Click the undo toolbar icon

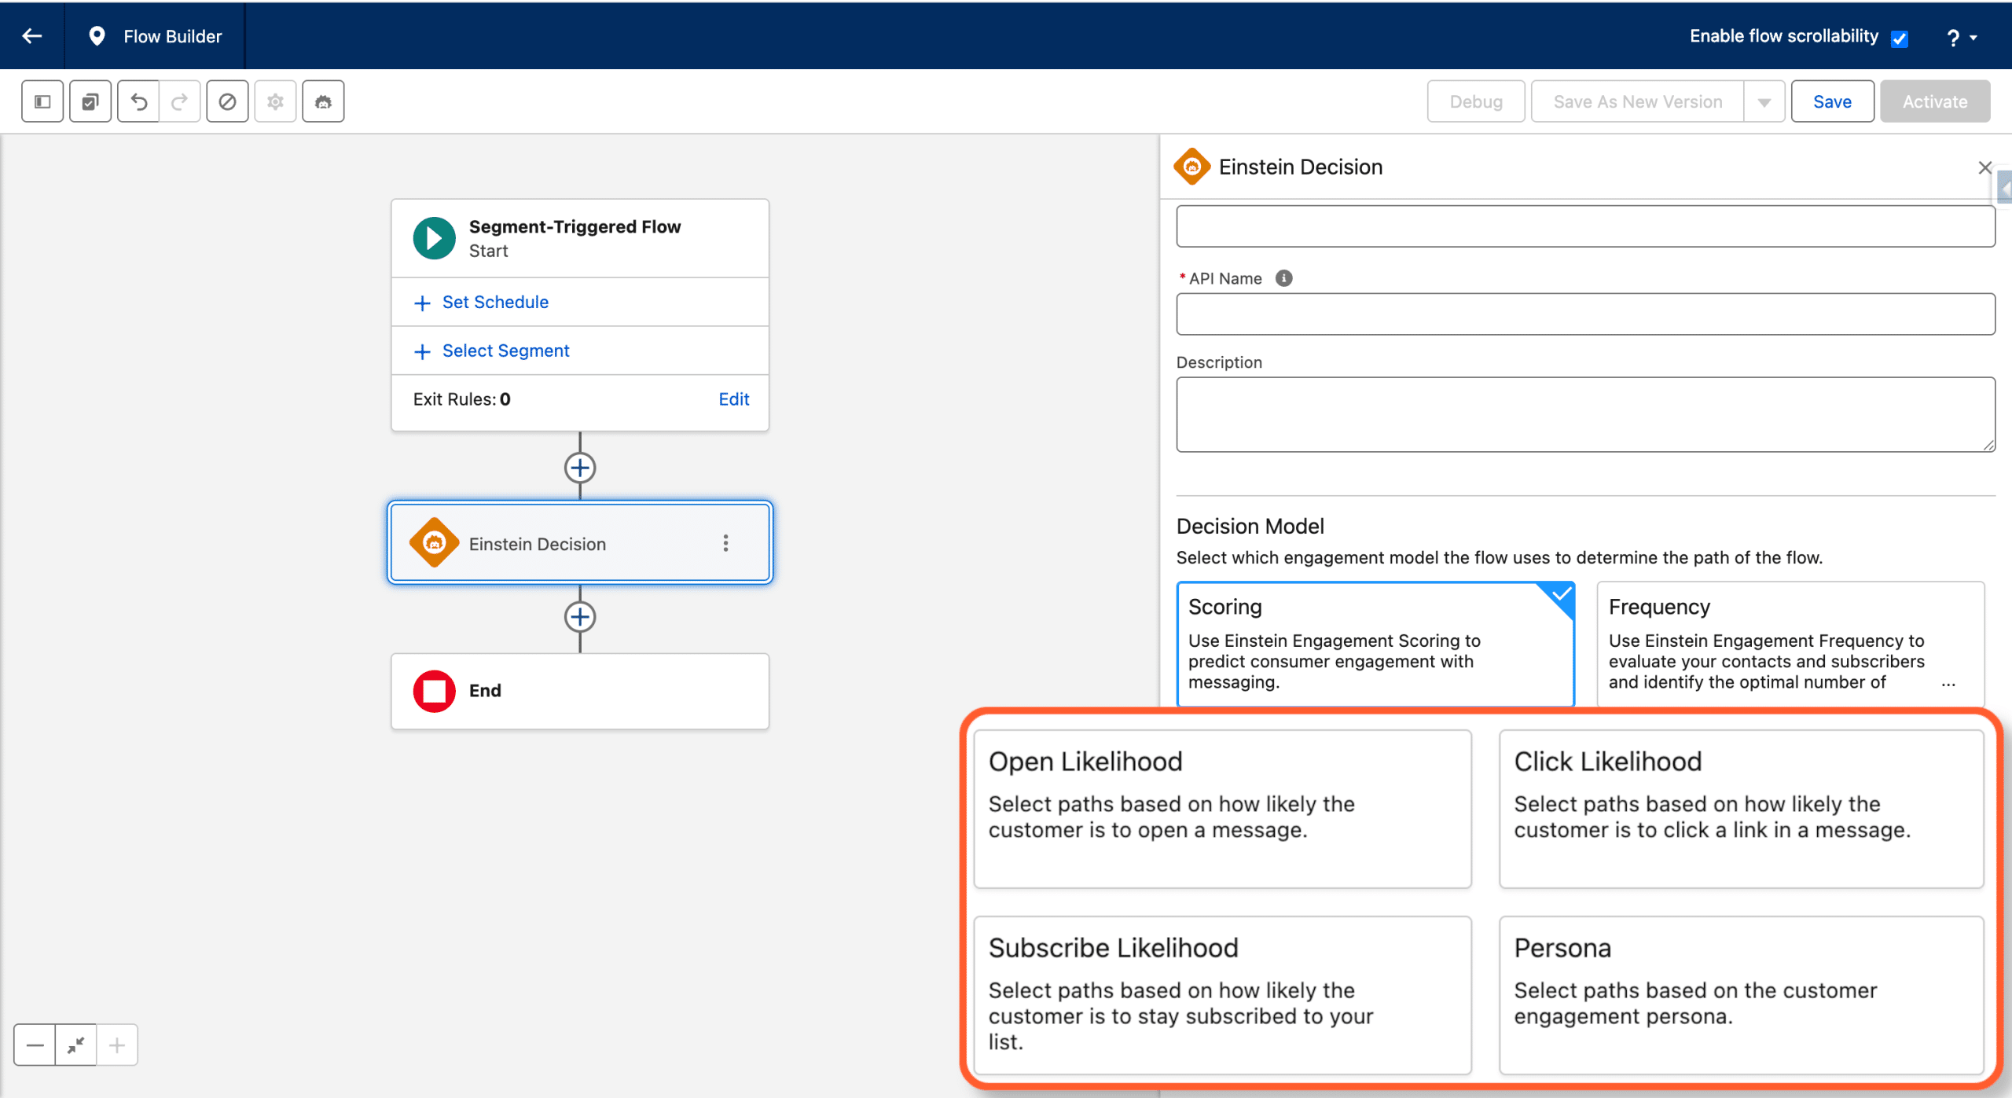coord(139,101)
